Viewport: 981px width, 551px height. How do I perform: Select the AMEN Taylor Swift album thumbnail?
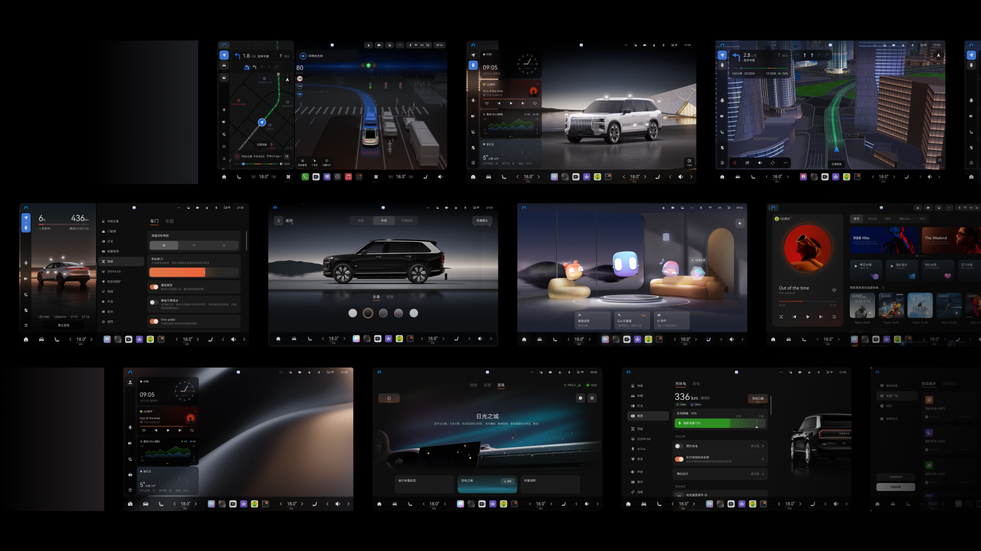tap(862, 305)
